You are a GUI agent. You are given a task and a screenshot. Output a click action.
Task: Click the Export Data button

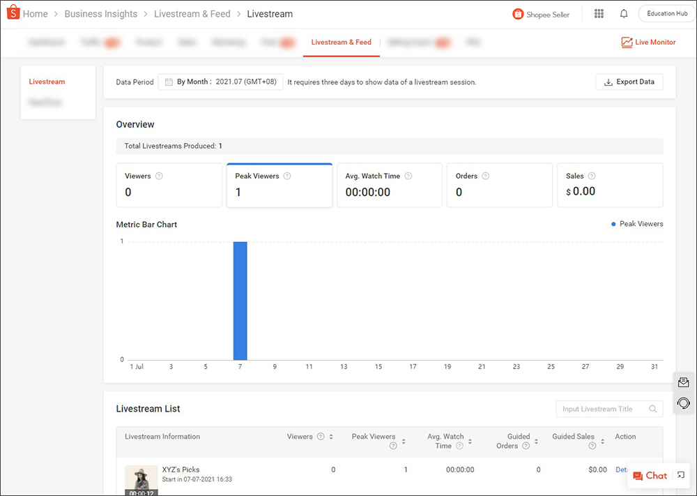coord(629,82)
